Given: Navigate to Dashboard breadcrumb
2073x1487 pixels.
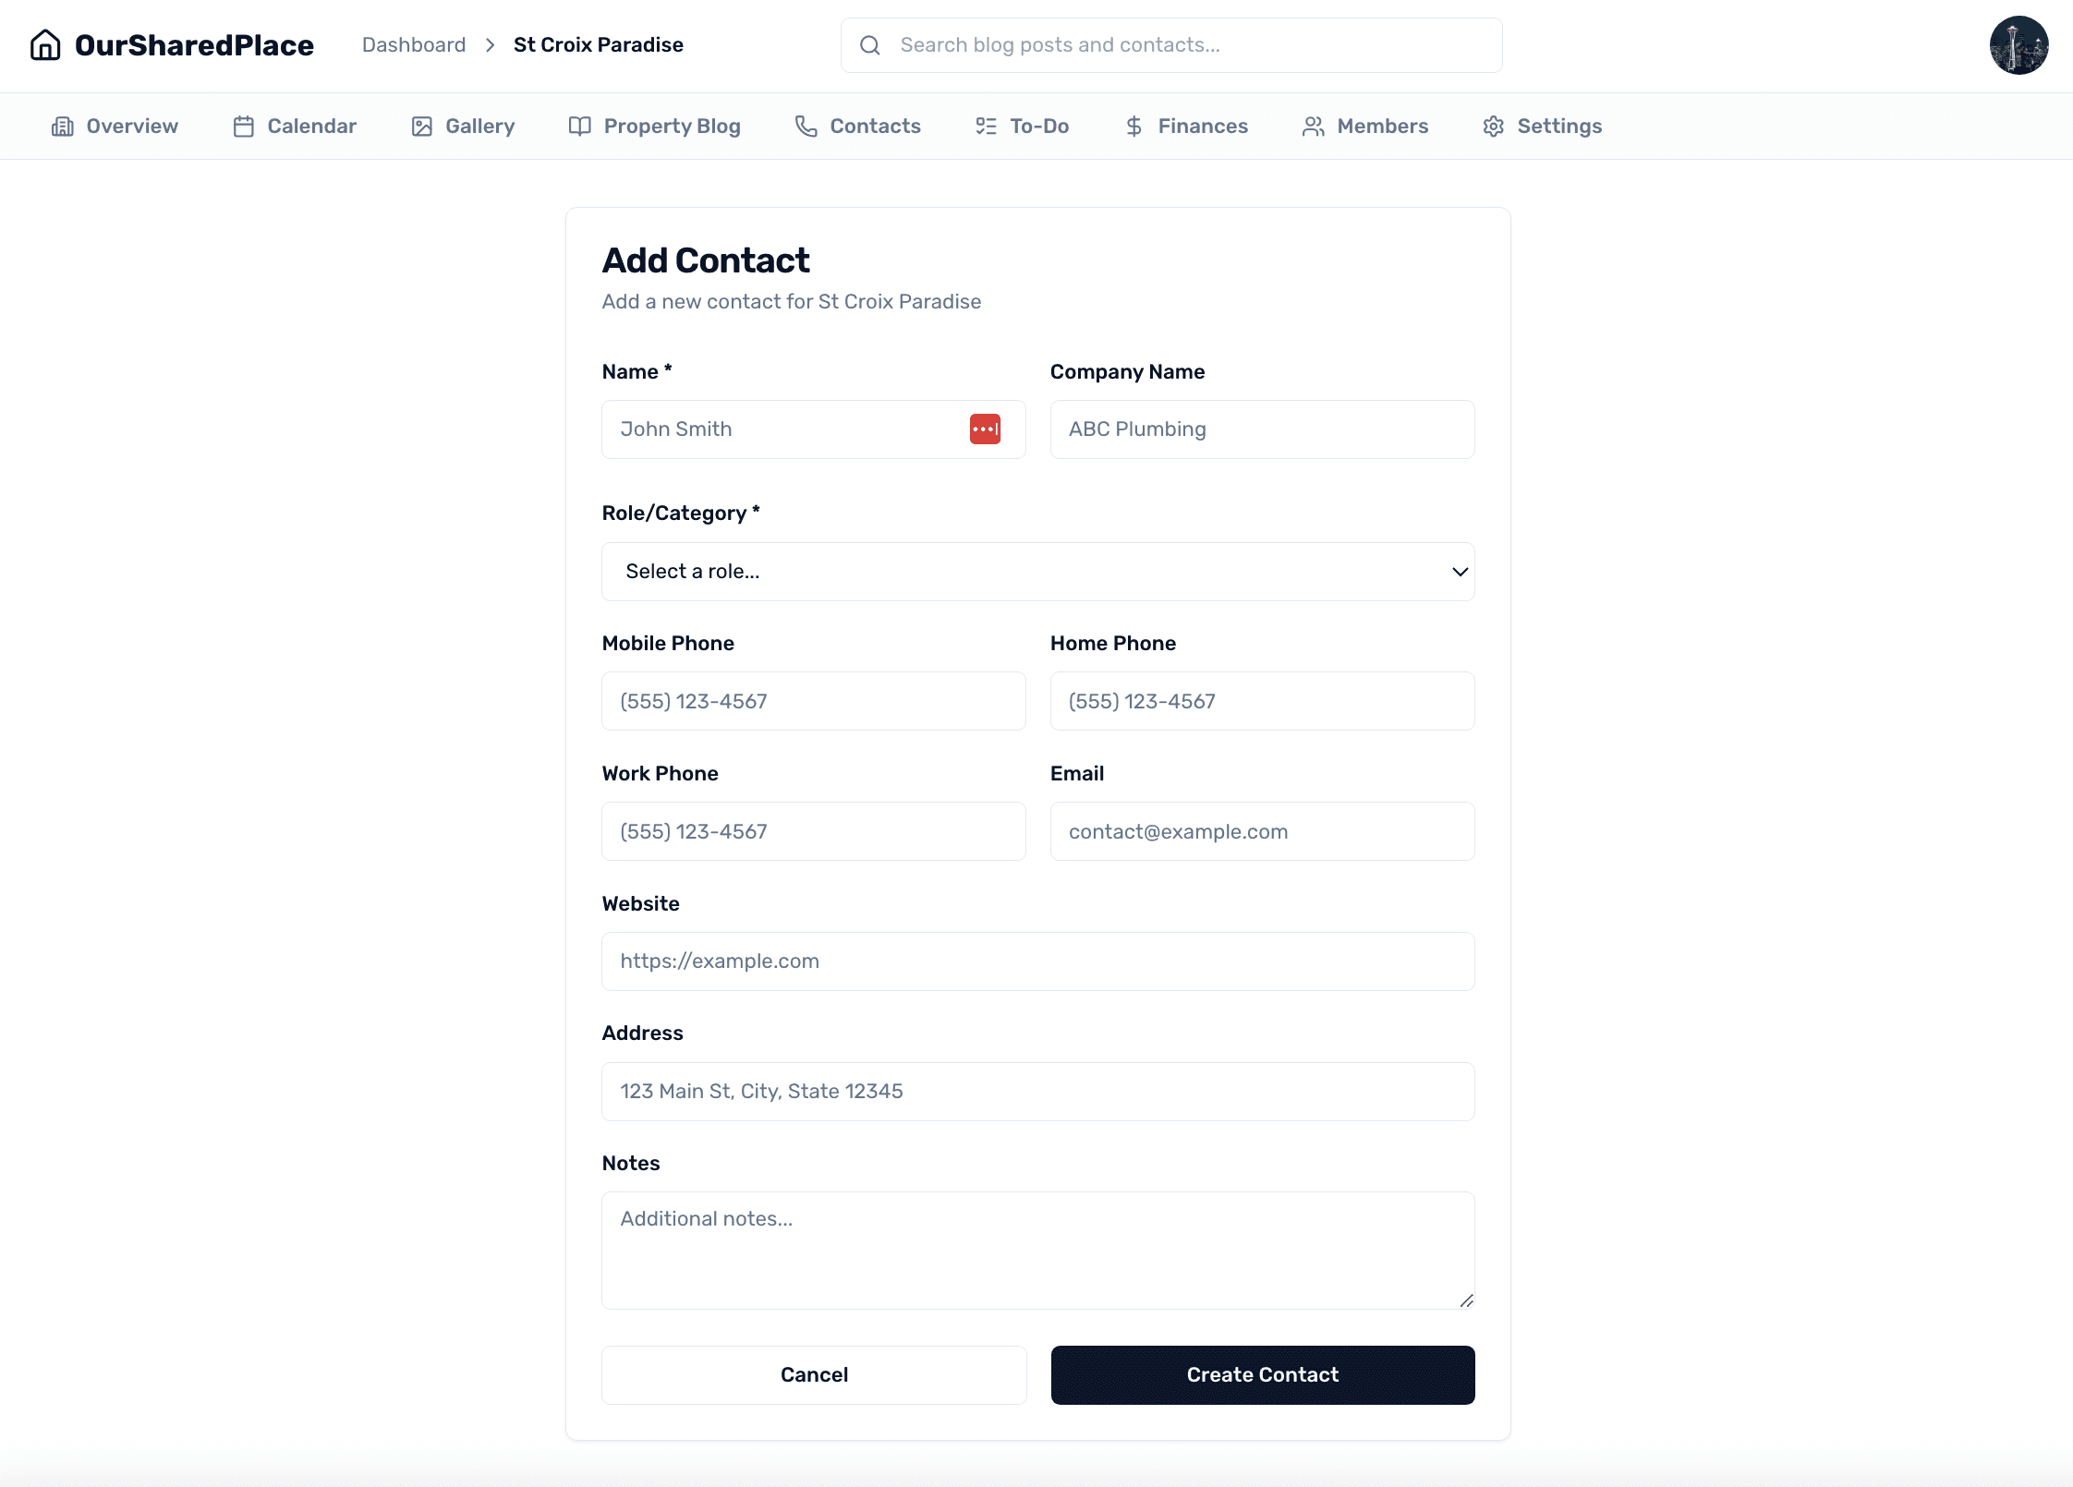Looking at the screenshot, I should tap(414, 44).
